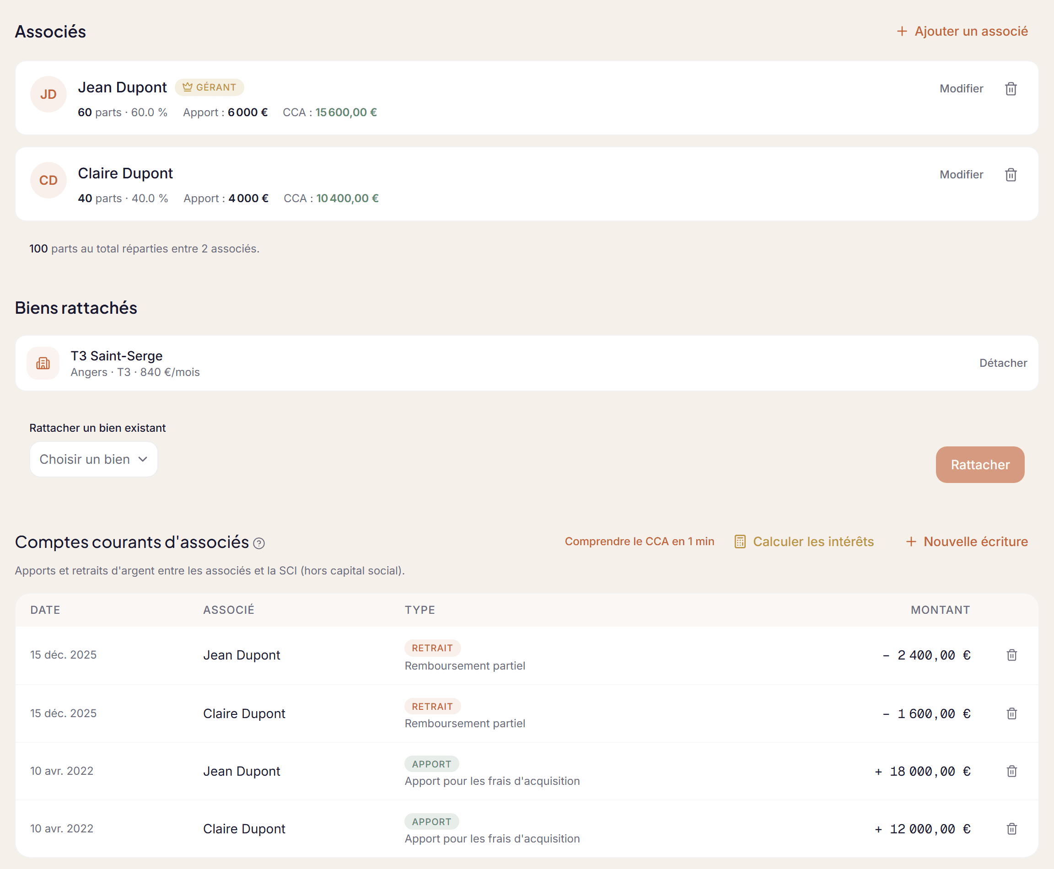The width and height of the screenshot is (1054, 869).
Task: Click Modifier for Claire Dupont
Action: click(961, 175)
